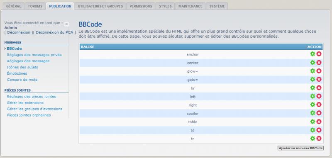Click the ACTION column header
Screen dimensions: 332x158
point(315,47)
